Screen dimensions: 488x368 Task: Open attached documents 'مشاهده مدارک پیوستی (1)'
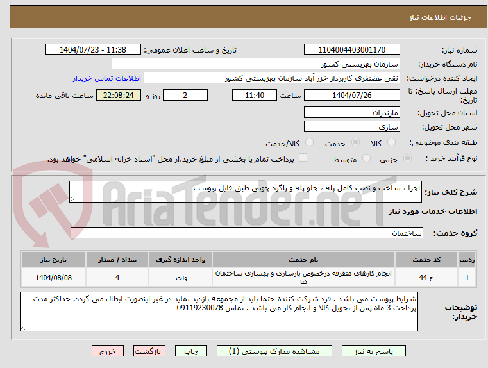[274, 351]
